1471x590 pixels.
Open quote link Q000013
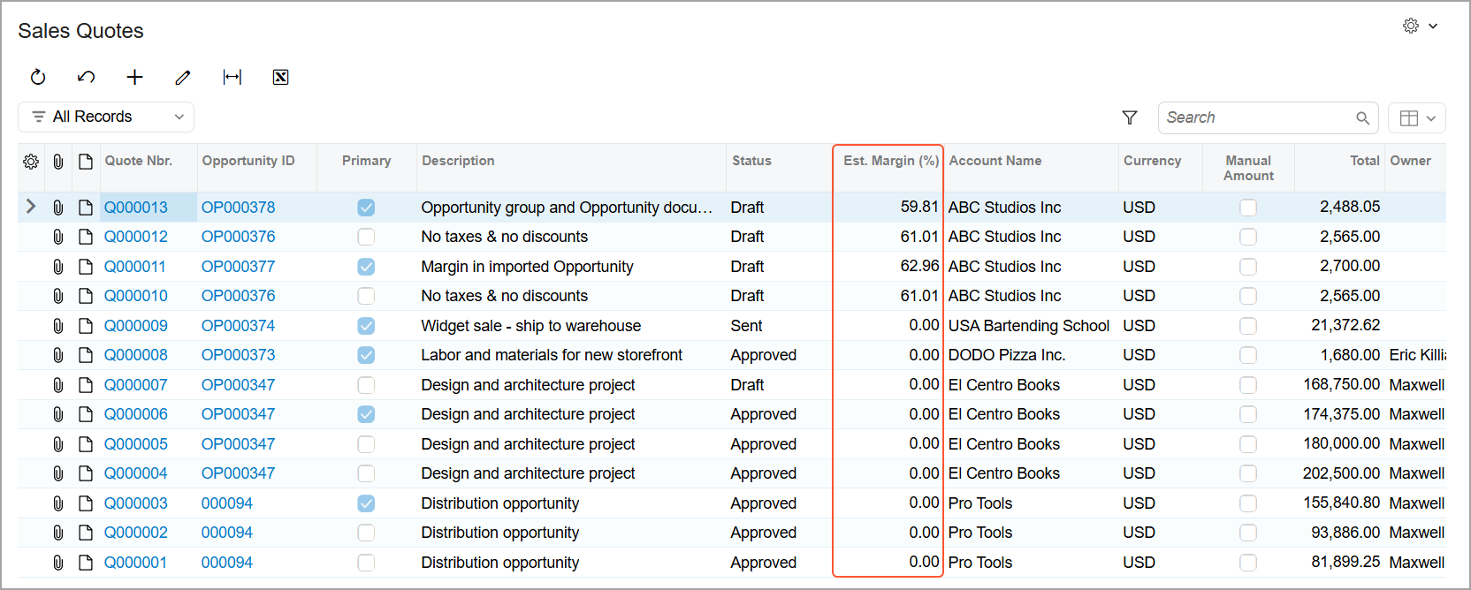point(135,208)
